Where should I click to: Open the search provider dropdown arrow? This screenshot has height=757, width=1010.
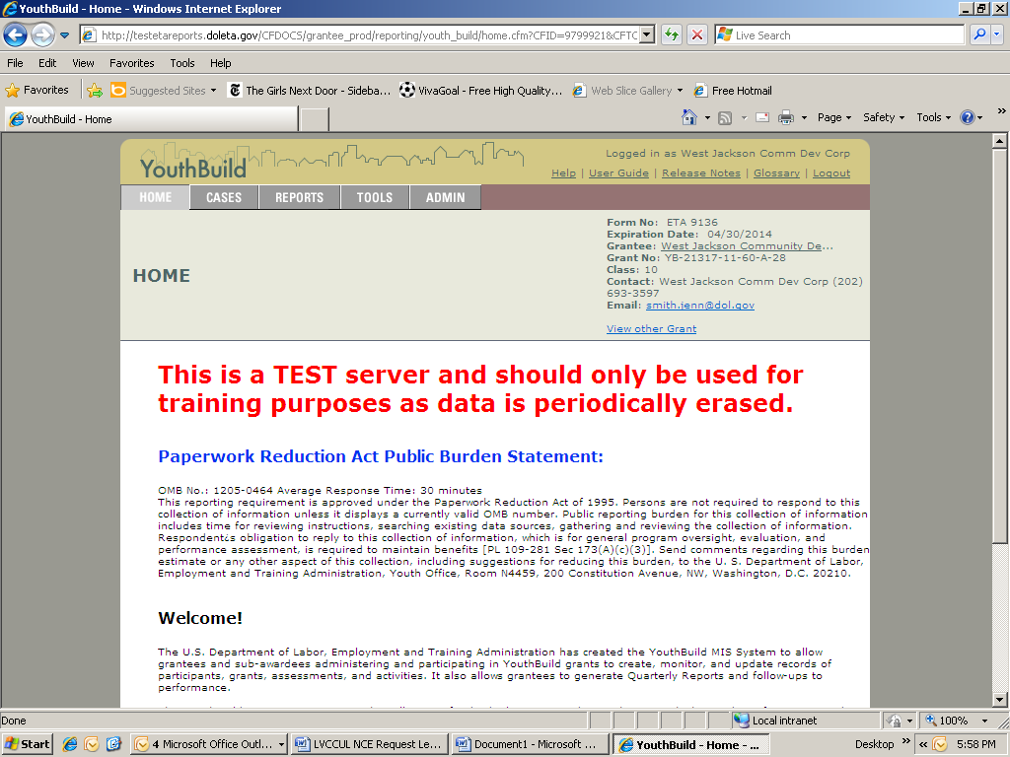[997, 34]
